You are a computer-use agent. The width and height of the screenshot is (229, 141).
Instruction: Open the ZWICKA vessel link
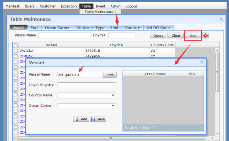[x=27, y=51]
